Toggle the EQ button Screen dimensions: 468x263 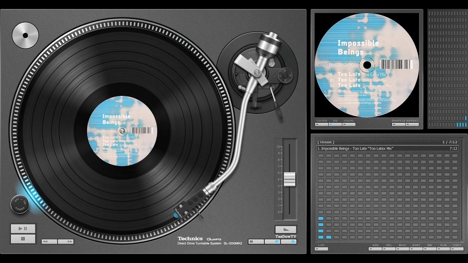[335, 124]
